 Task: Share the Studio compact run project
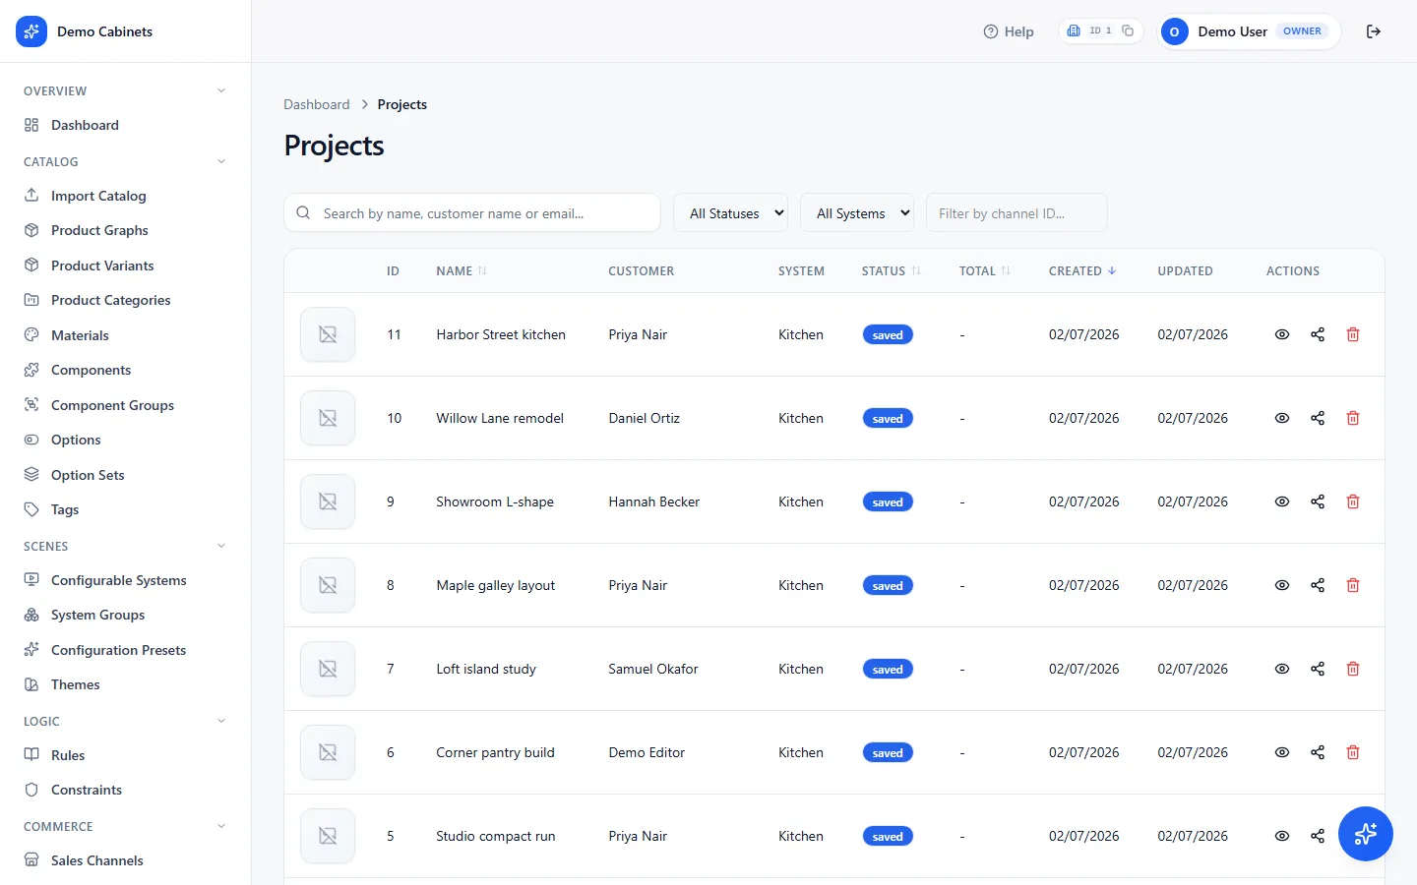1318,836
